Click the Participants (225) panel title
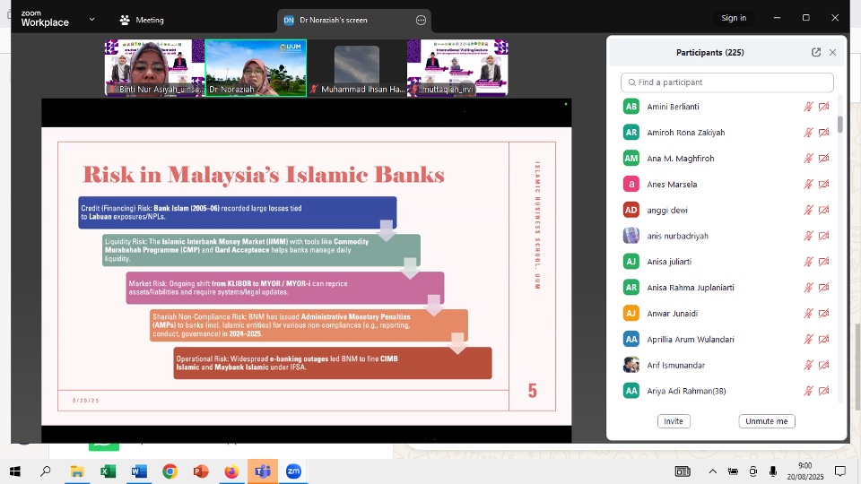The width and height of the screenshot is (861, 484). coord(710,52)
